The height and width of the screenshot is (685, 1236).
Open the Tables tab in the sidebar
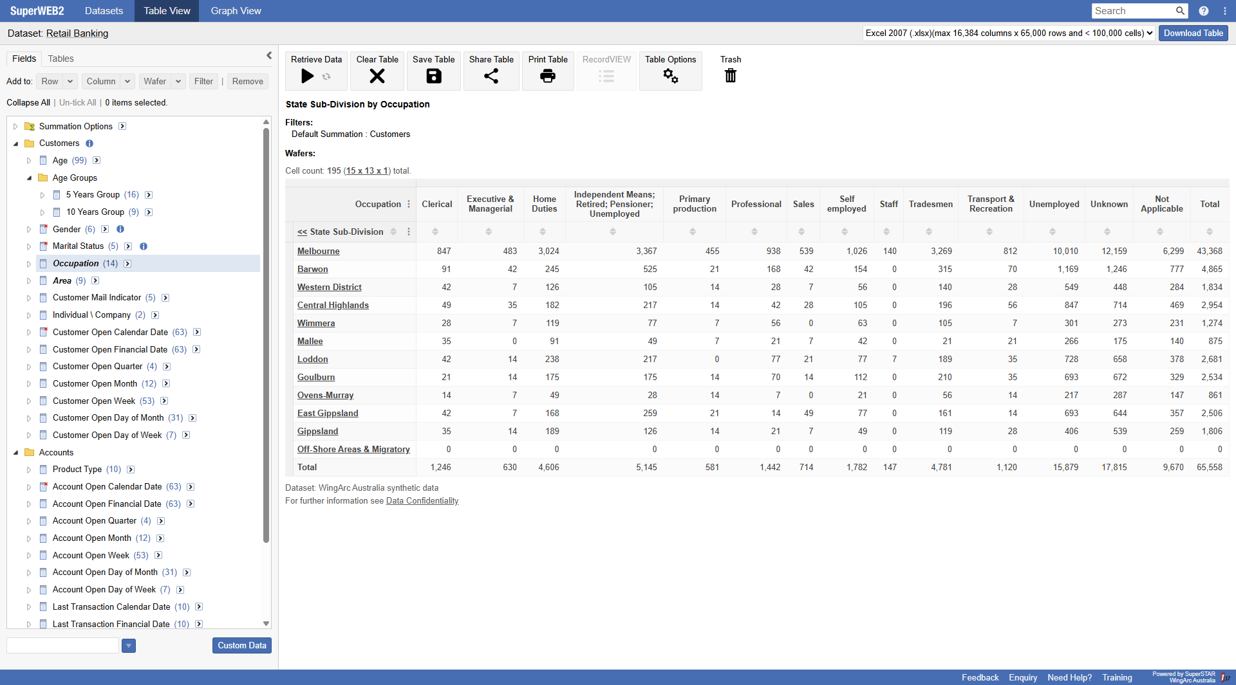tap(60, 59)
